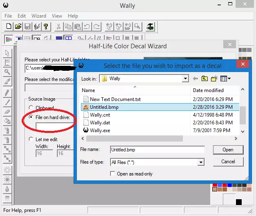The width and height of the screenshot is (256, 216).
Task: Pick the selected tan swatch with black border
Action: (215, 189)
